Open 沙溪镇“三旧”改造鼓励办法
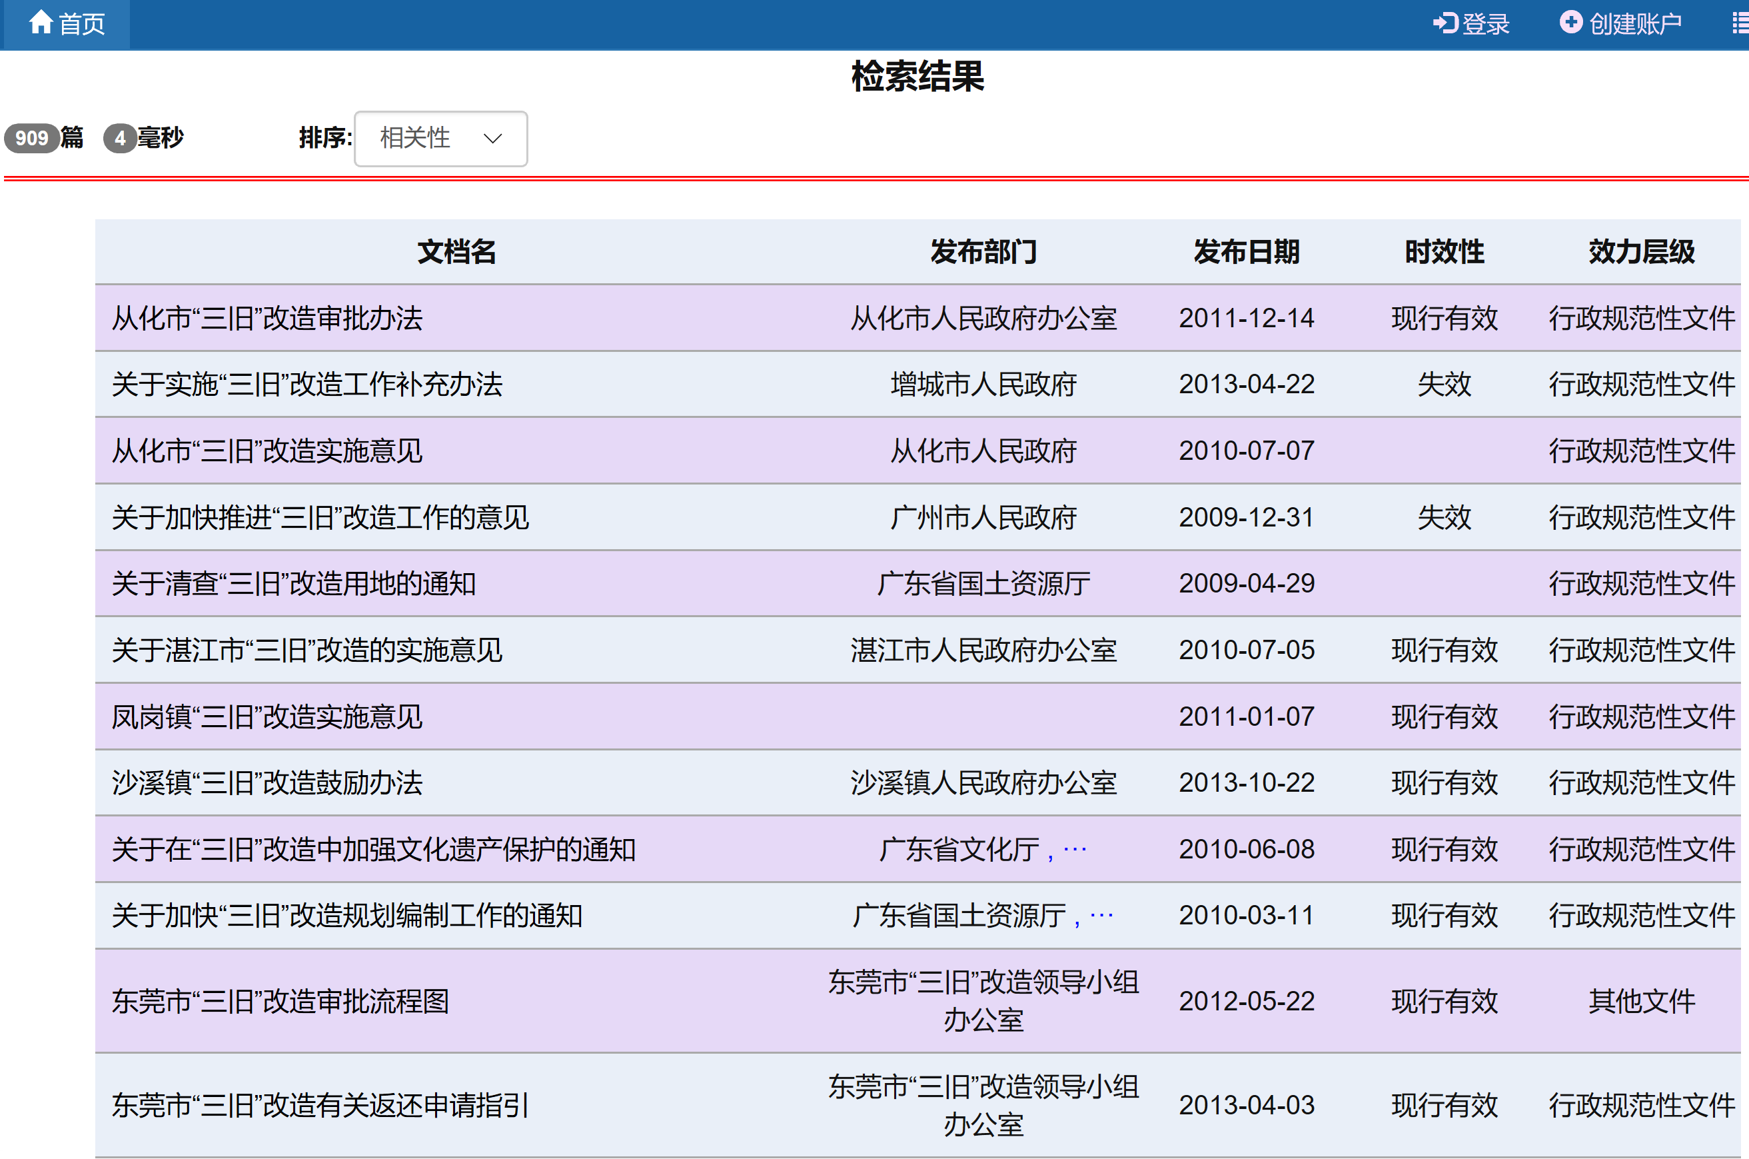The width and height of the screenshot is (1749, 1159). click(267, 782)
